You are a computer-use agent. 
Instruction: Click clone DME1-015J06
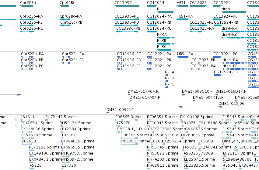(x=231, y=104)
